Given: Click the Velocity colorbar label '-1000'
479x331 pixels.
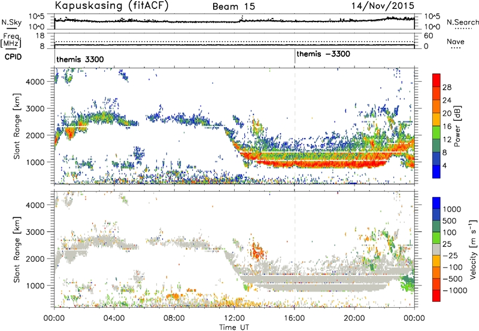Looking at the screenshot, I should [455, 290].
